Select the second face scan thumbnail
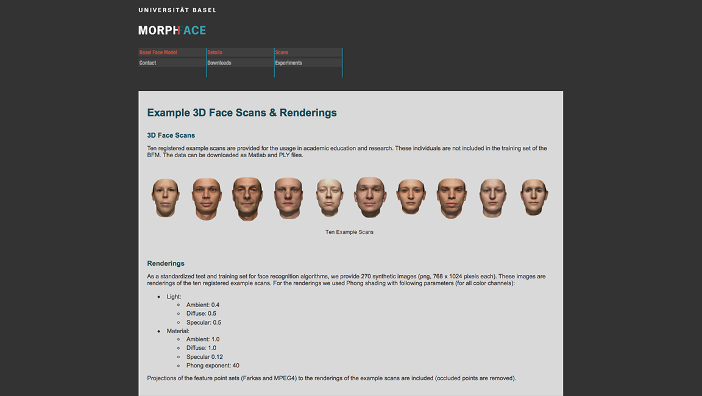Image resolution: width=702 pixels, height=396 pixels. click(207, 199)
